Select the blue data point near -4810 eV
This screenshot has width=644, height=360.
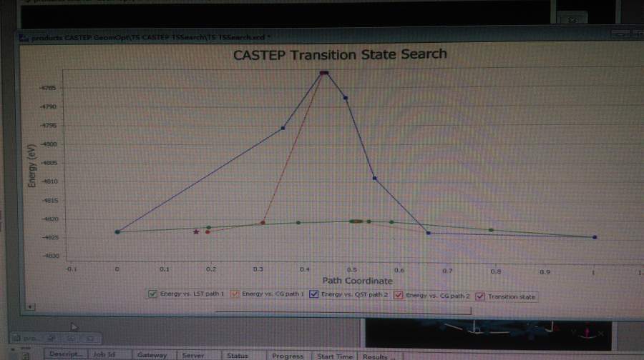click(374, 179)
